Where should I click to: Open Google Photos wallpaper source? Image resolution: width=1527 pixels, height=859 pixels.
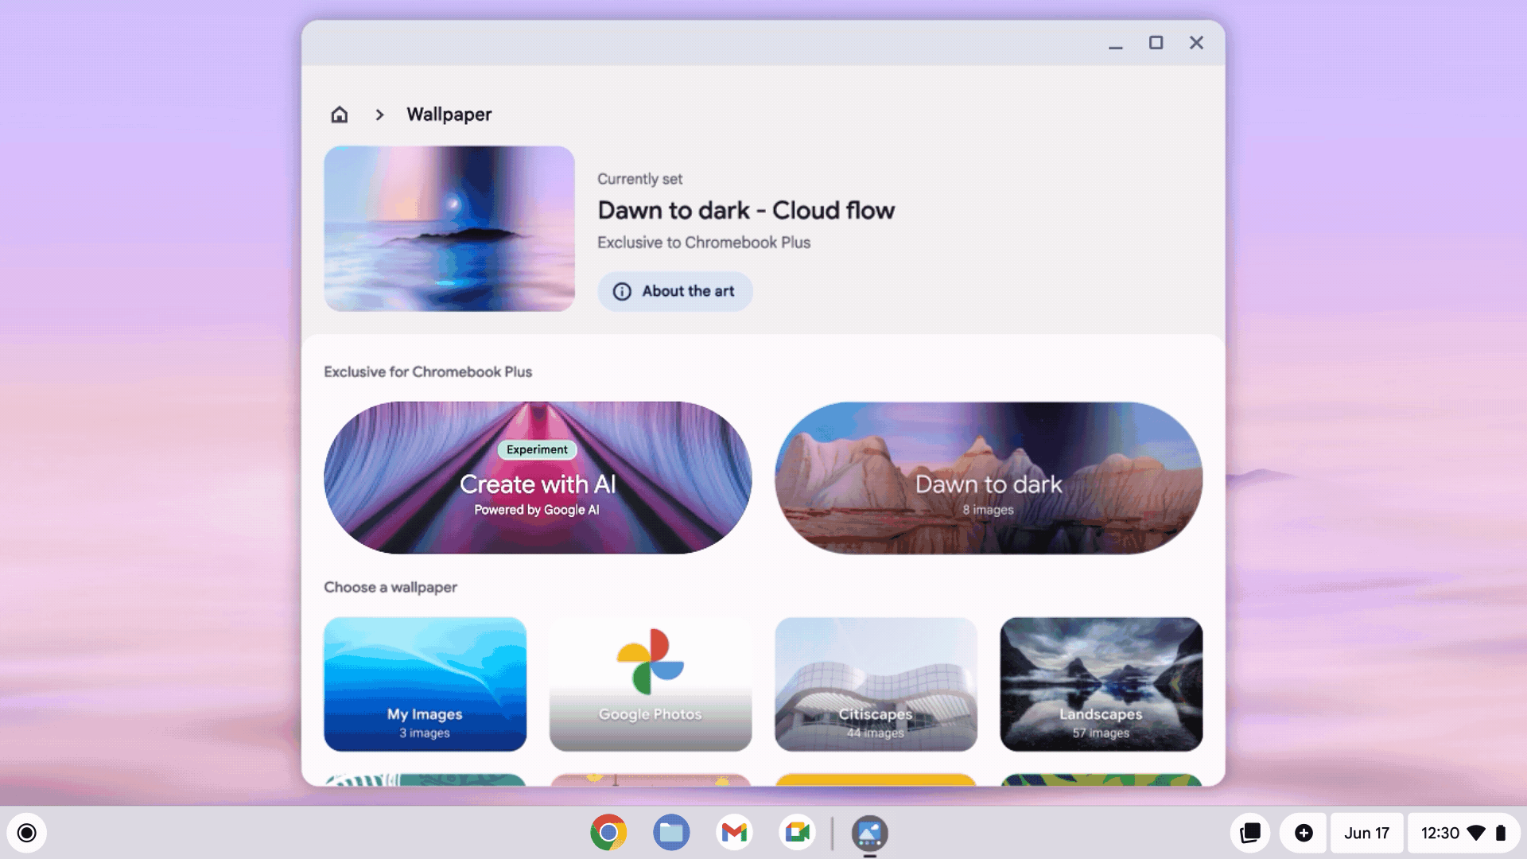tap(651, 682)
